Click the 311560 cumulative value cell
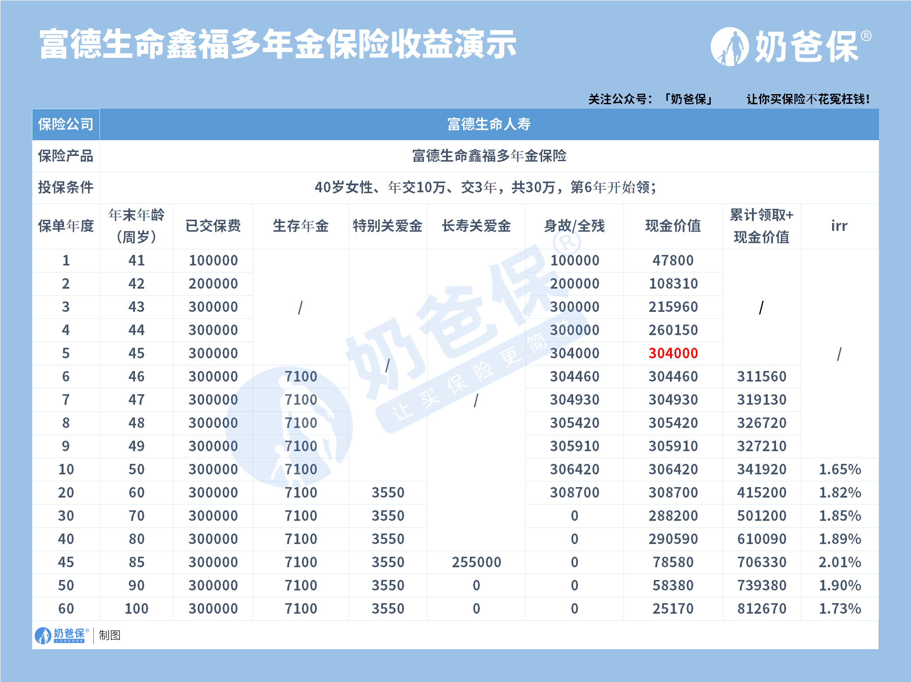The height and width of the screenshot is (682, 911). click(762, 376)
